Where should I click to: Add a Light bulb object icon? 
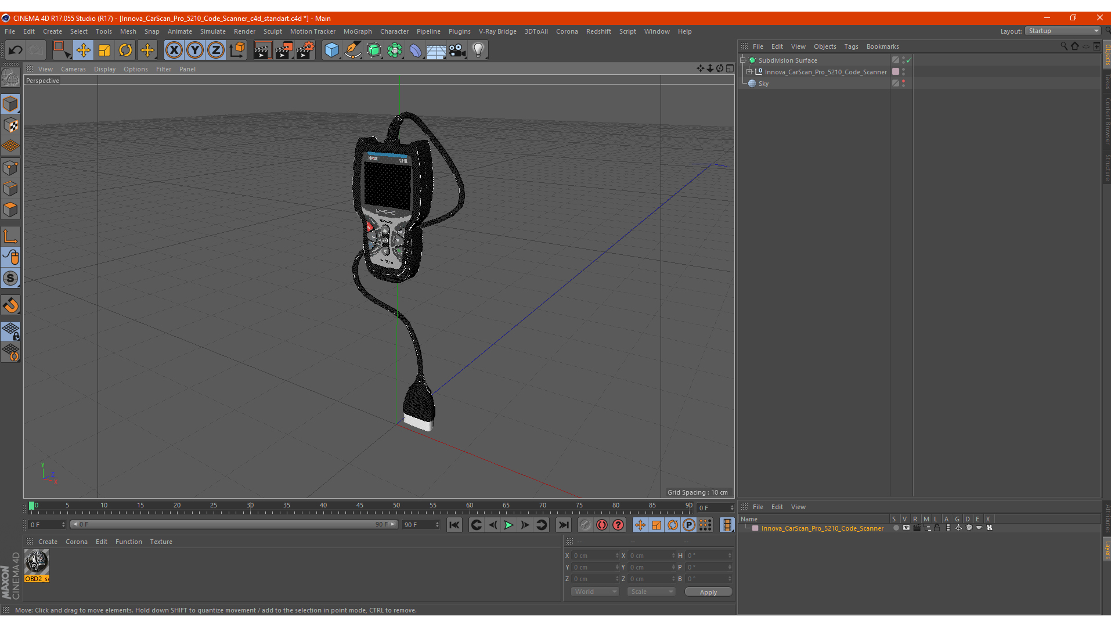478,51
